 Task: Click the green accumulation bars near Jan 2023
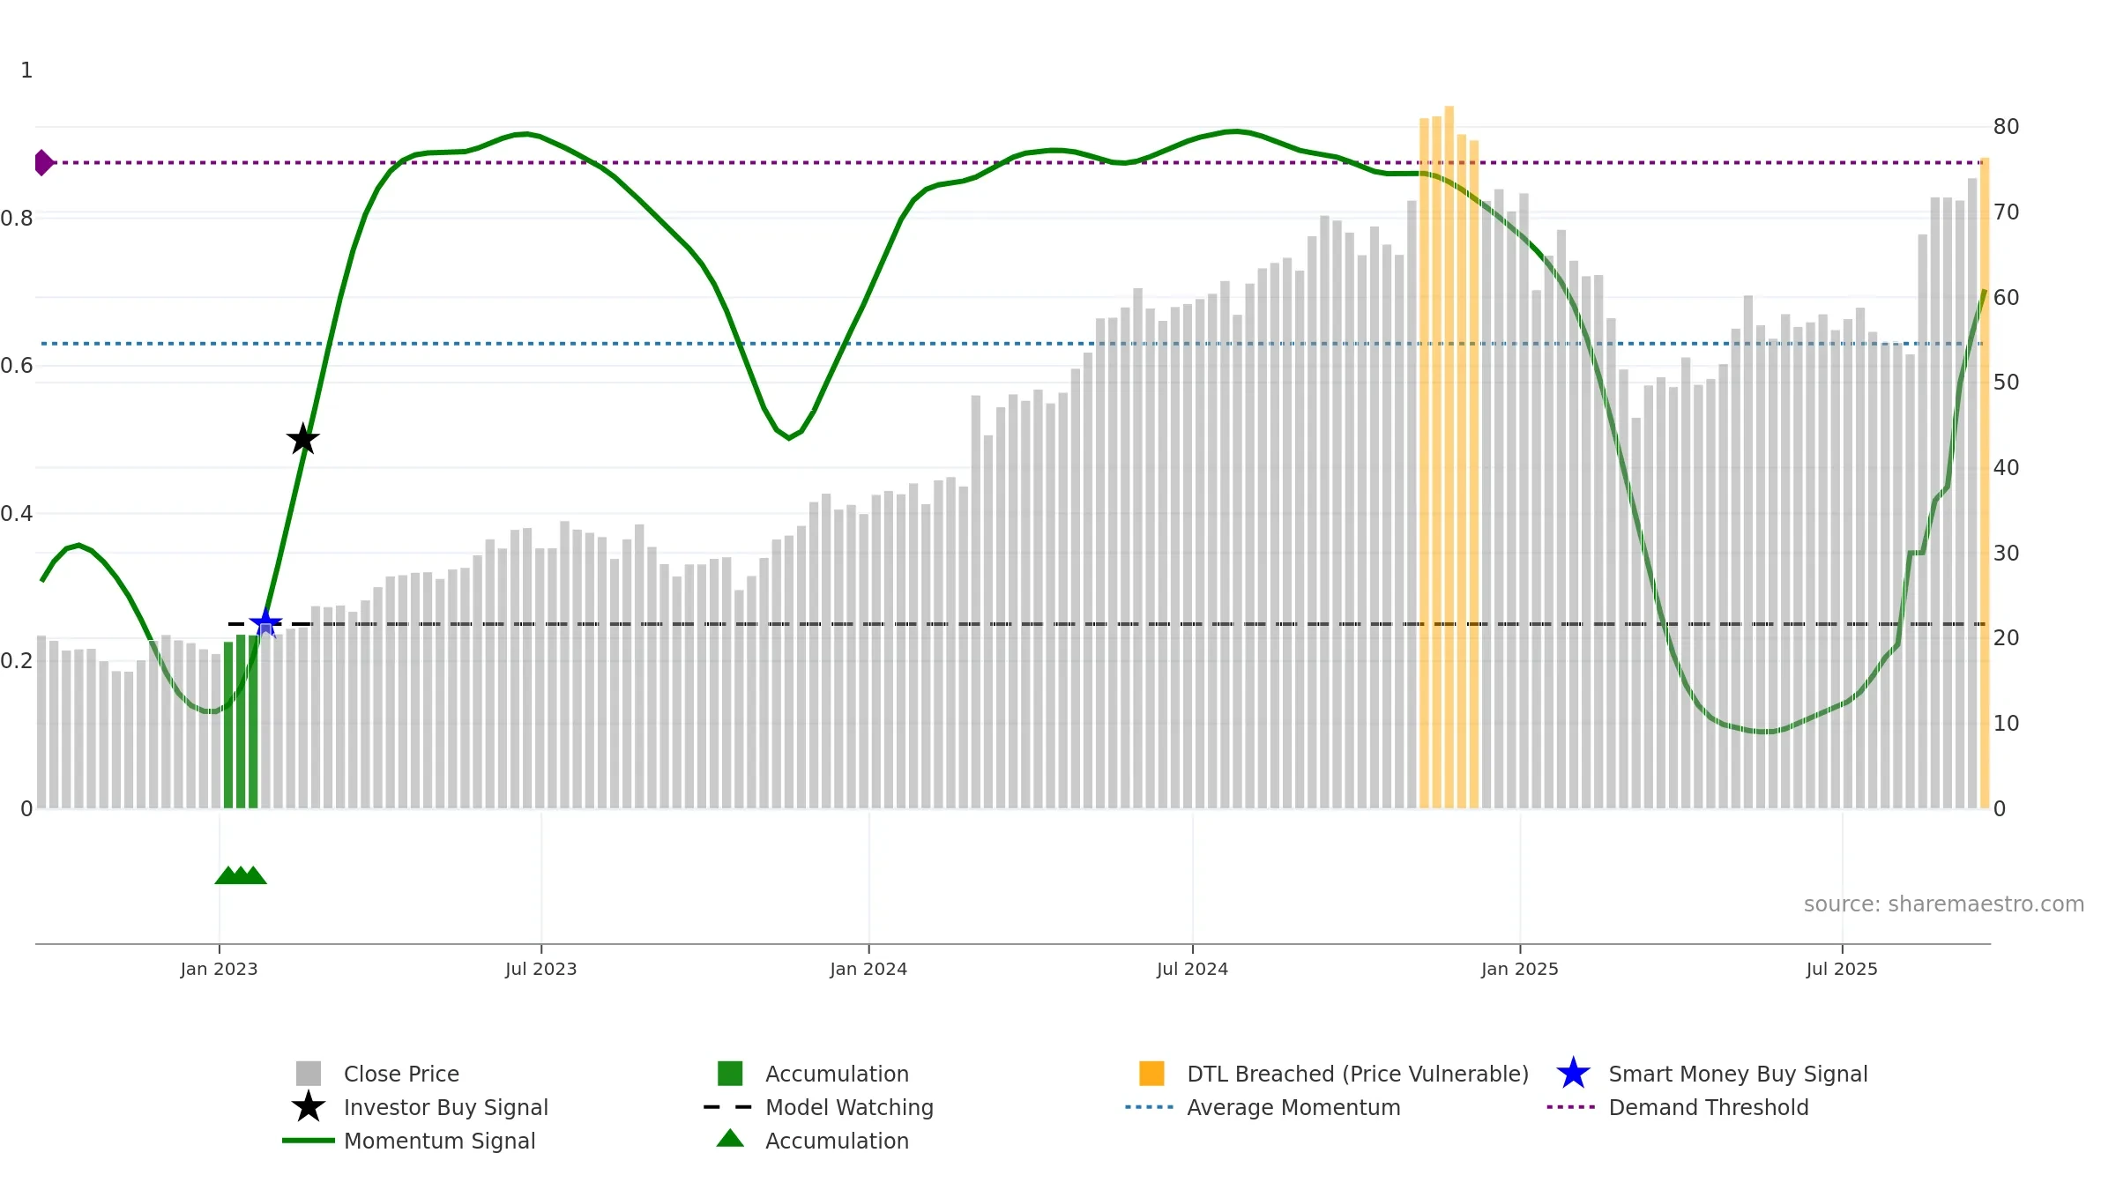click(x=241, y=721)
